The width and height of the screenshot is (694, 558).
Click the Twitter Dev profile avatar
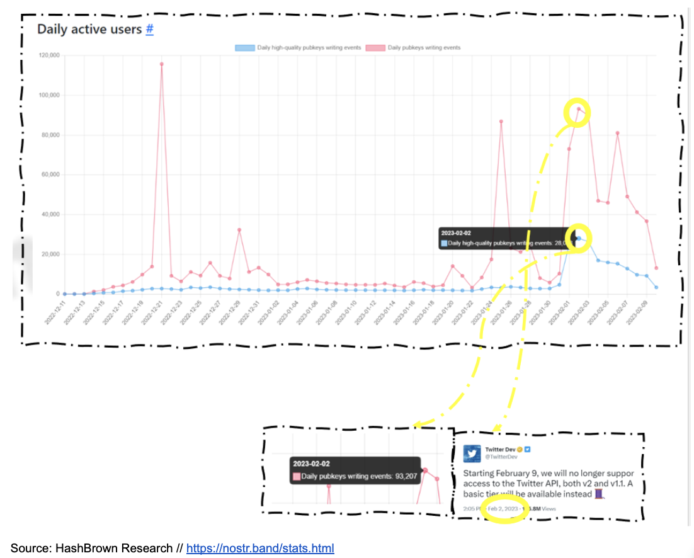[473, 453]
